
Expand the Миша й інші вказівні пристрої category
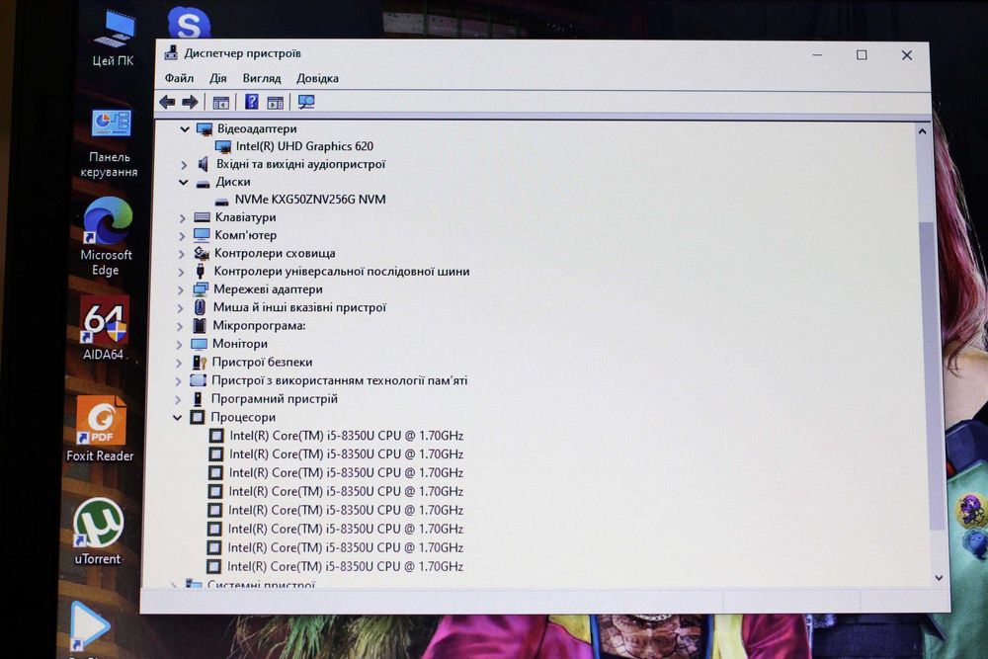(x=180, y=308)
